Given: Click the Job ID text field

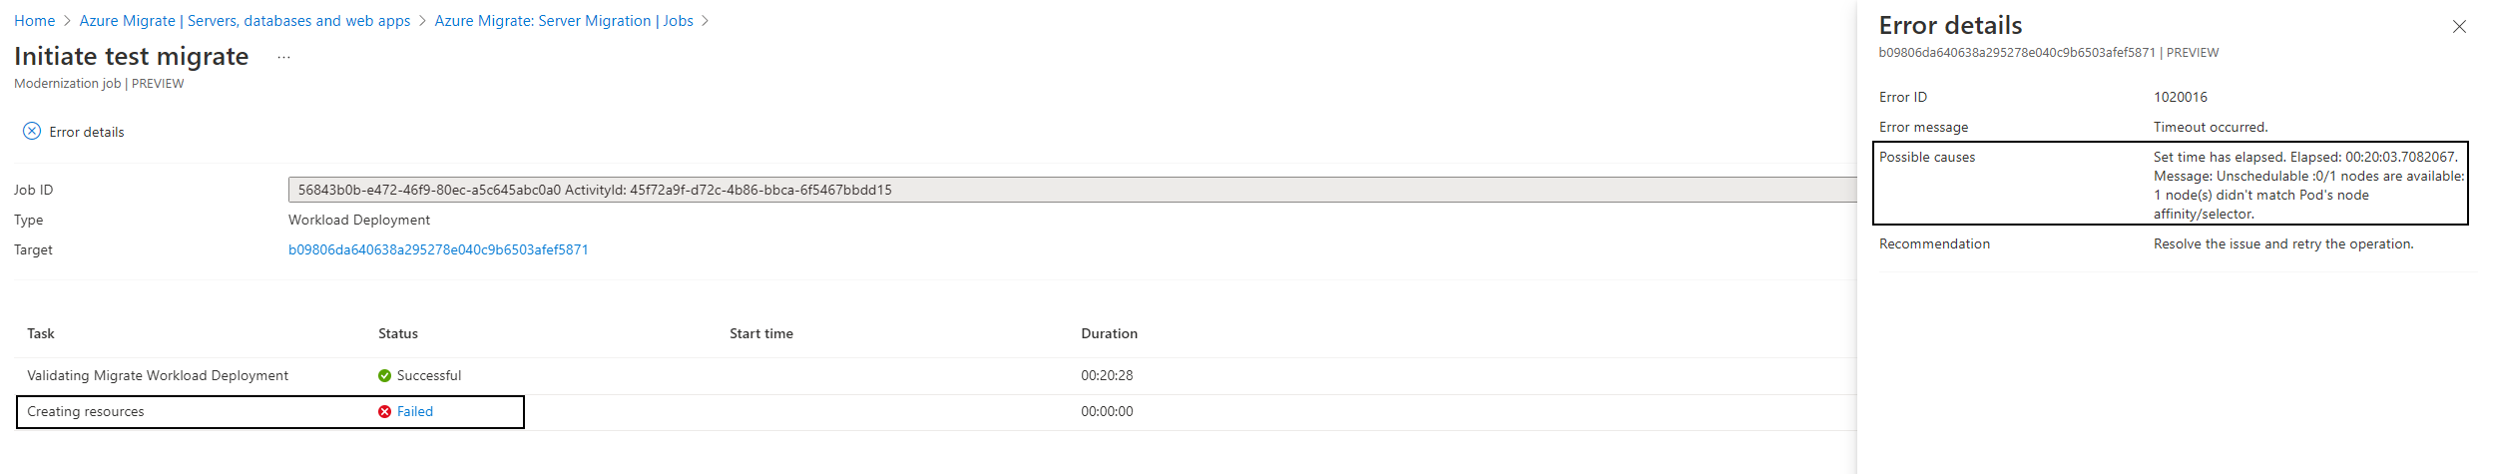Looking at the screenshot, I should [x=1072, y=190].
